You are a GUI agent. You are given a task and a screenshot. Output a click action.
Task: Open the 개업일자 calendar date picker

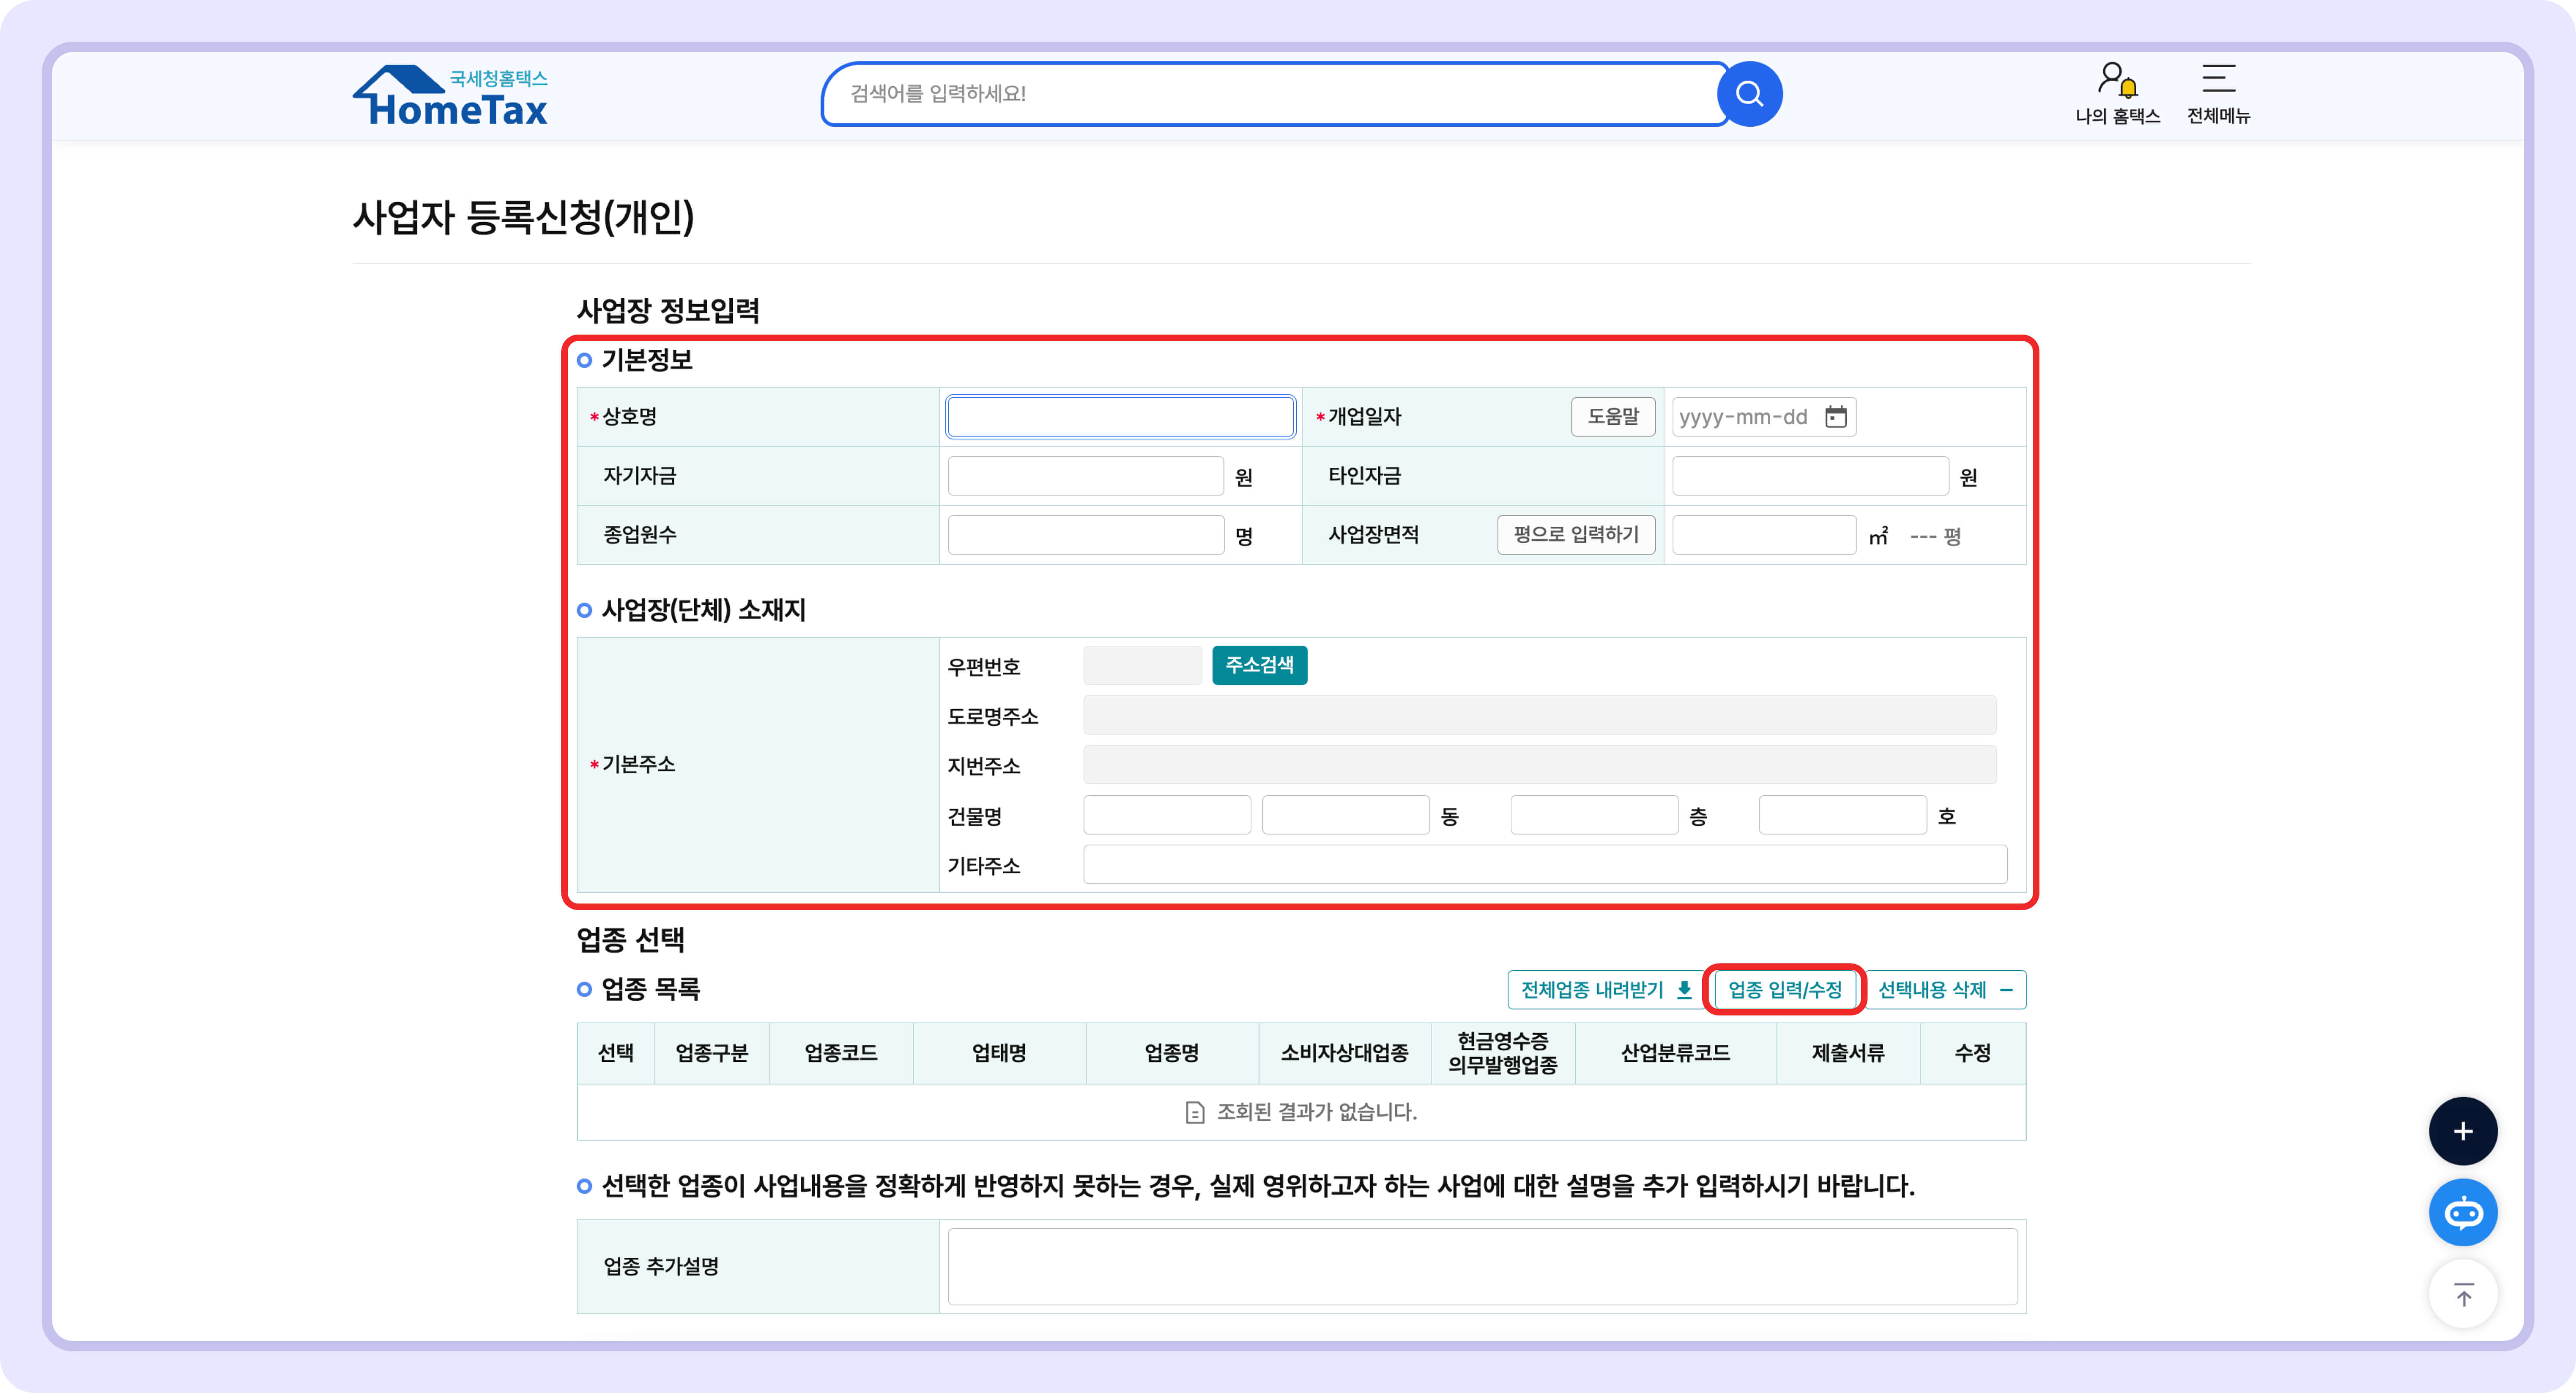tap(1838, 417)
